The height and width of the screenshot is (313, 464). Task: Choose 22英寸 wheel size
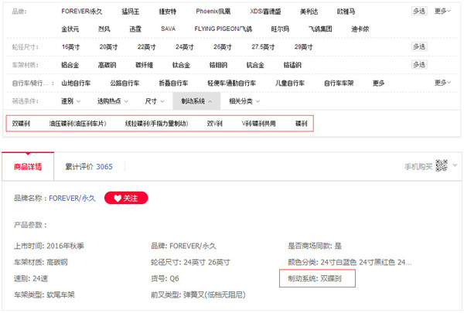click(146, 46)
